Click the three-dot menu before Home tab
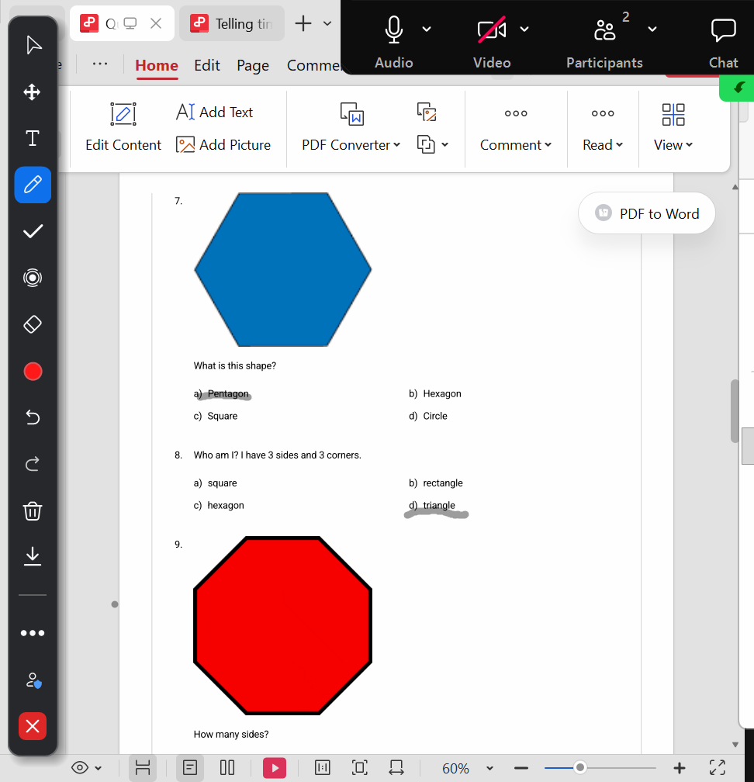The width and height of the screenshot is (754, 782). [x=100, y=64]
